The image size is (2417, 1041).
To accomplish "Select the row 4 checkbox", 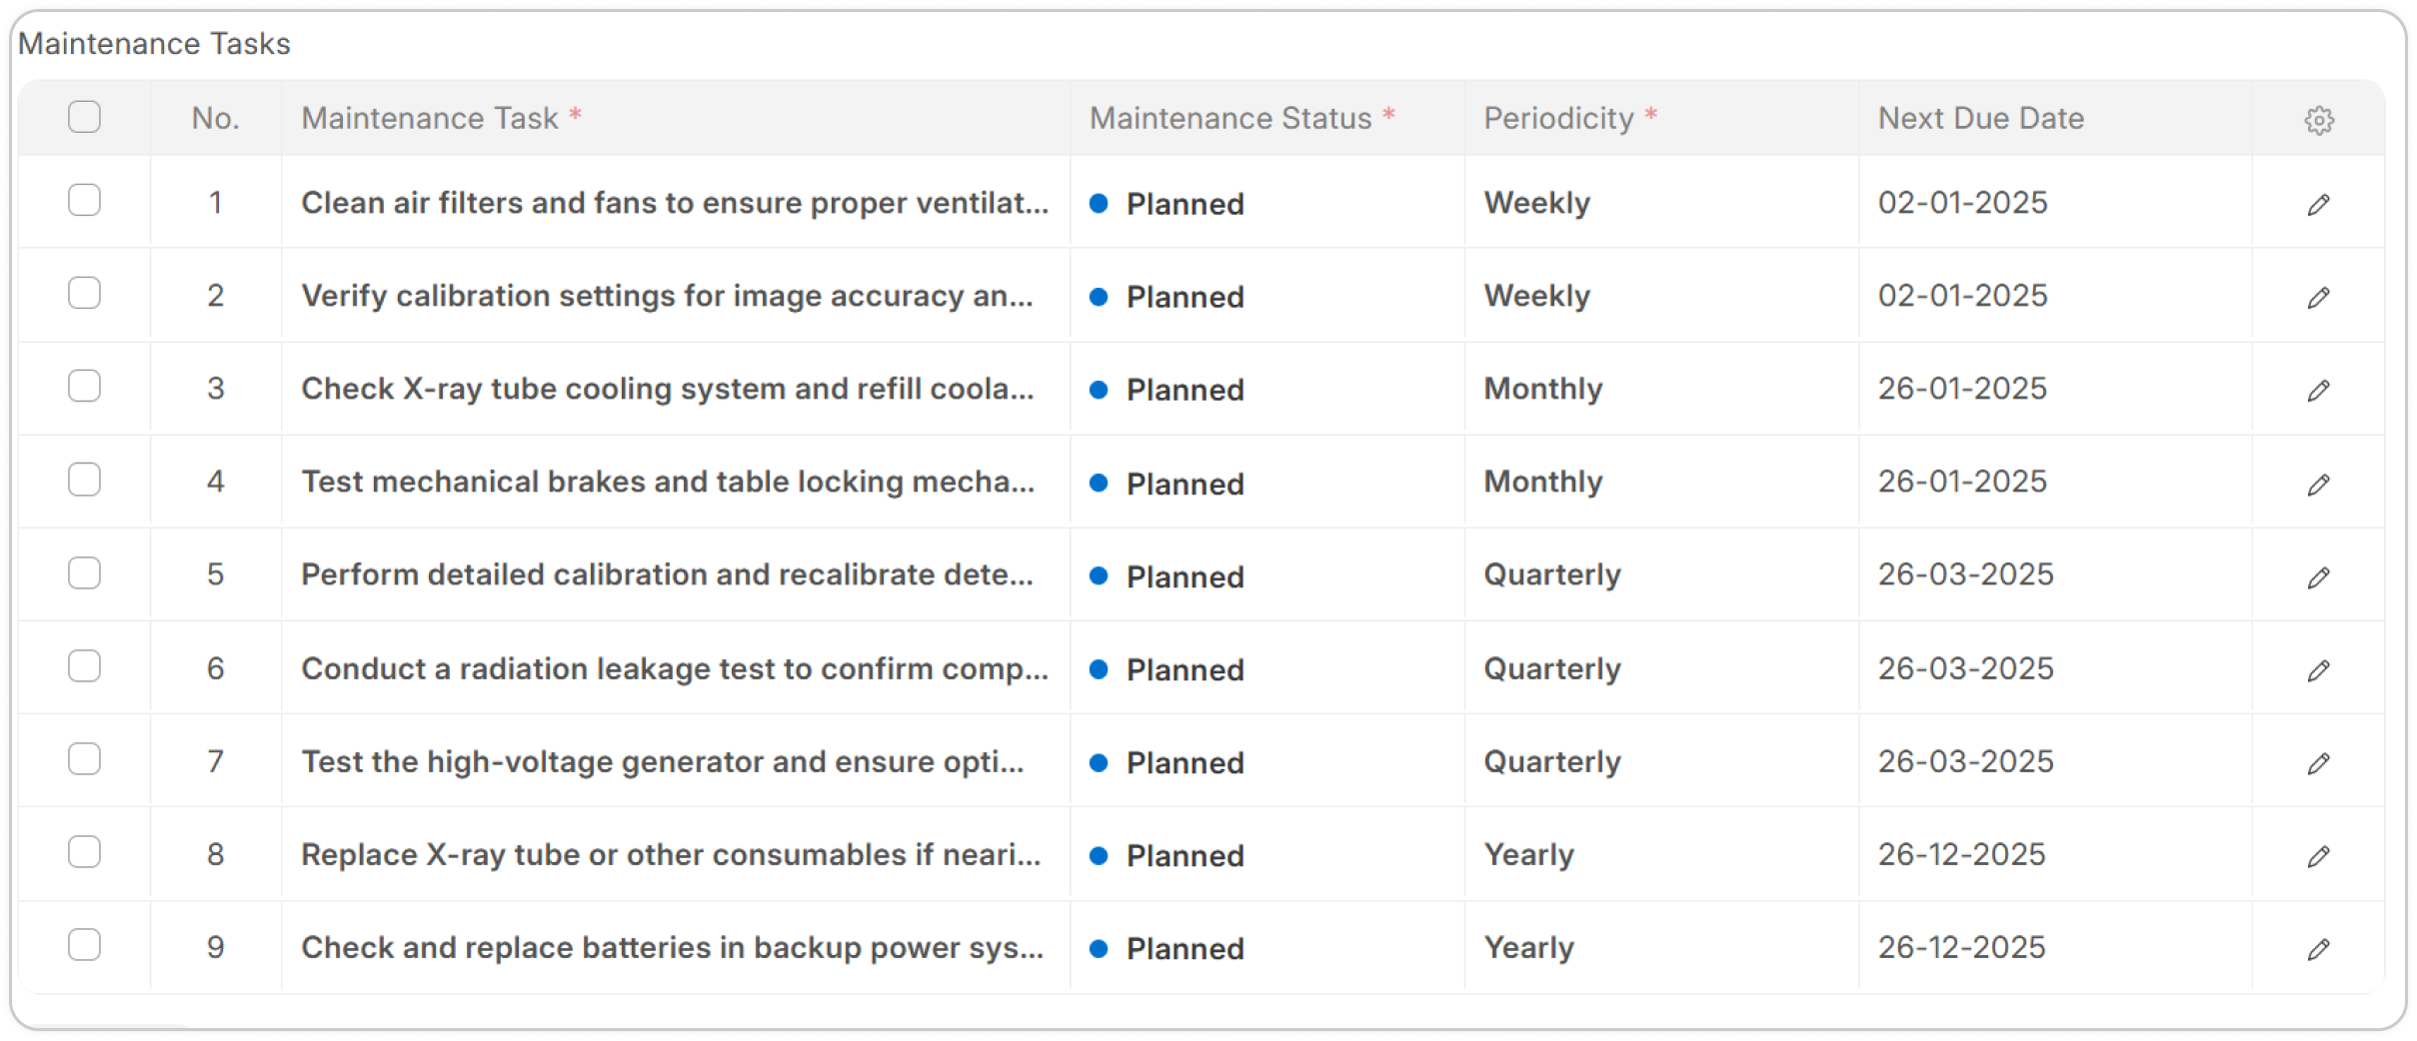I will (x=85, y=480).
